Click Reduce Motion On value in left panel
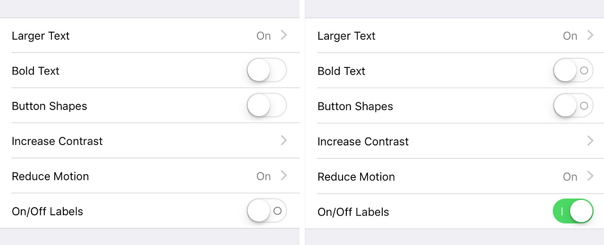The width and height of the screenshot is (604, 245). (x=264, y=177)
